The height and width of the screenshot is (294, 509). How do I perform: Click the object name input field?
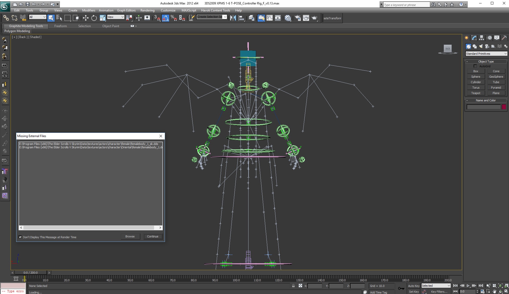point(483,107)
